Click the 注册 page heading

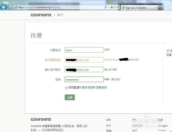click(36, 35)
